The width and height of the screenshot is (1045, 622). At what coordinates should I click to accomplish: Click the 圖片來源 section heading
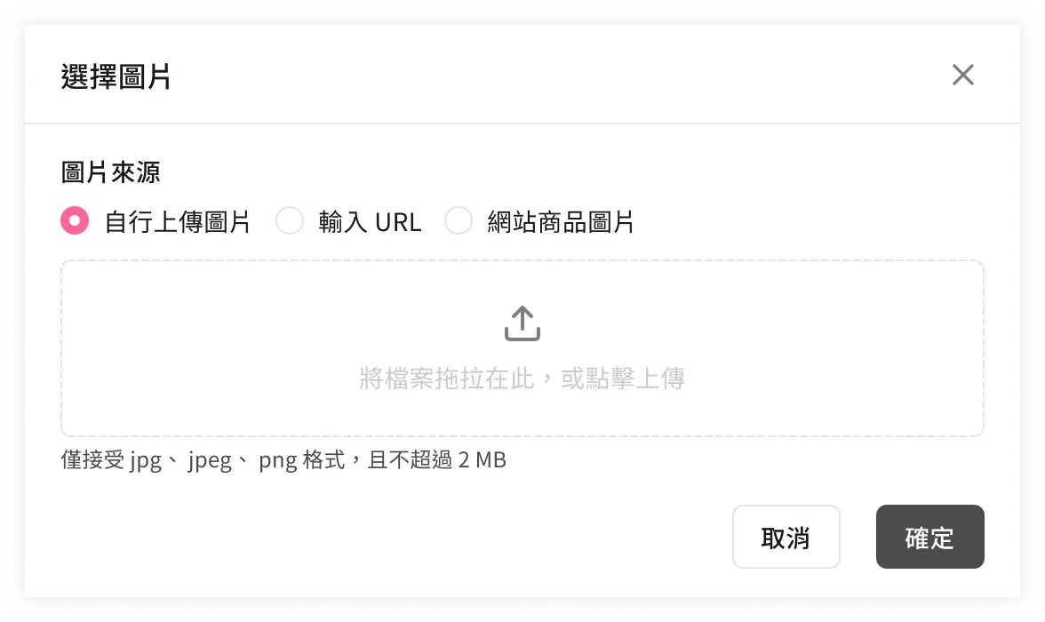click(110, 172)
